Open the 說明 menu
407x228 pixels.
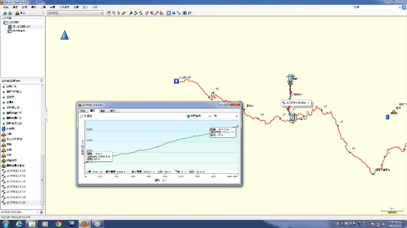coord(95,7)
